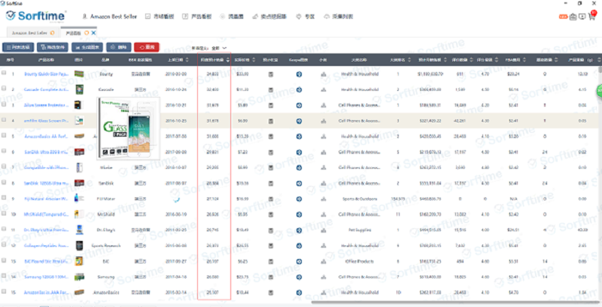
Task: Open subcategory chart icon in Collagen Peptides row
Action: coord(324,246)
